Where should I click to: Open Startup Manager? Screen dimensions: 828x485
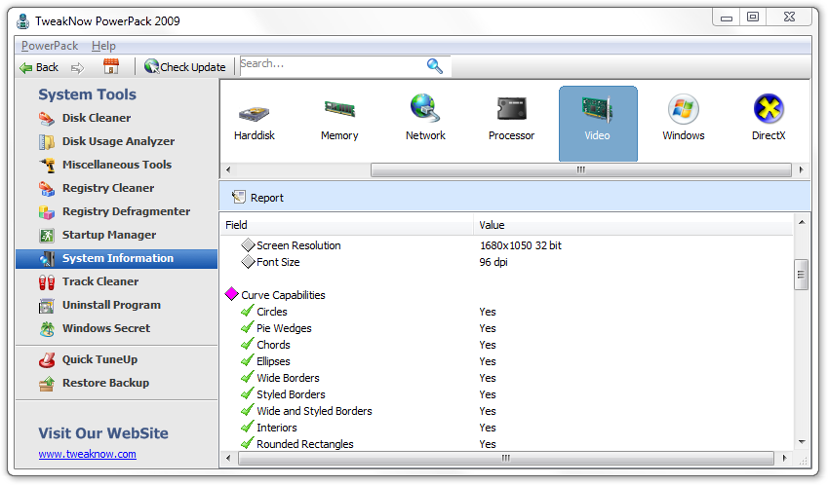tap(109, 235)
